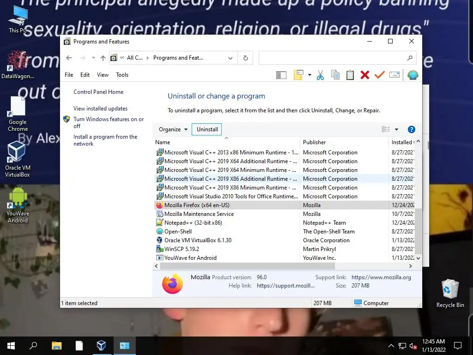
Task: Click the Uninstall button
Action: point(207,129)
